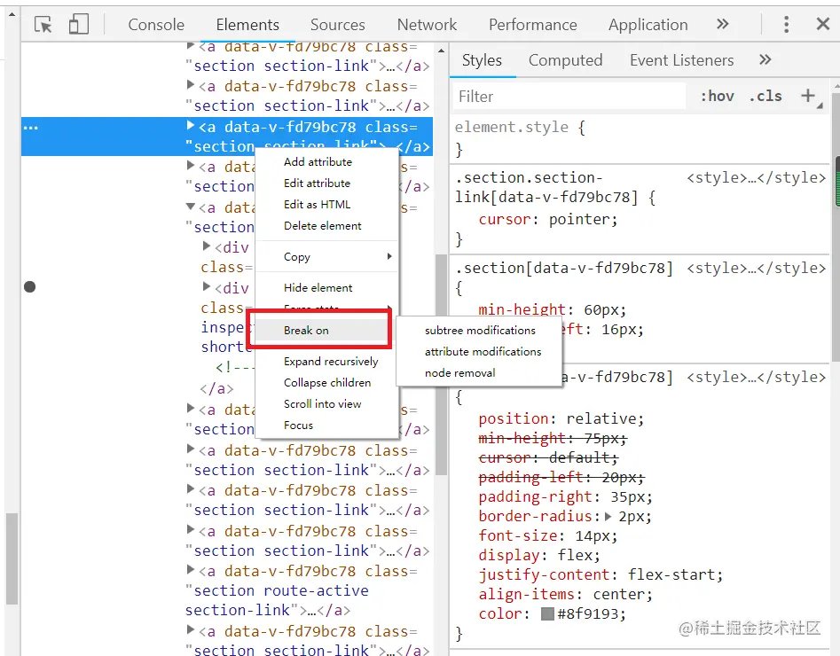Viewport: 840px width, 656px height.
Task: Click the struck-through cursor: default declaration
Action: [548, 457]
